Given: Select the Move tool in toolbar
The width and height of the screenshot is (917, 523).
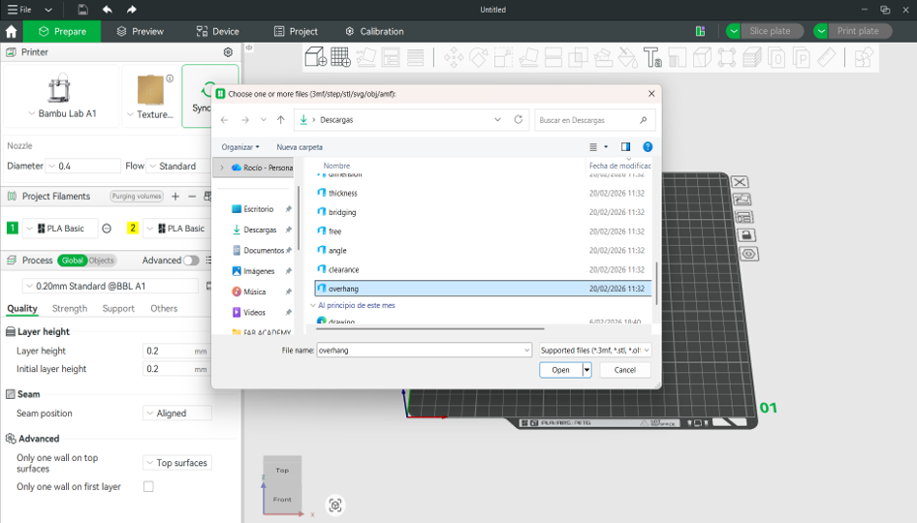Looking at the screenshot, I should coord(454,57).
